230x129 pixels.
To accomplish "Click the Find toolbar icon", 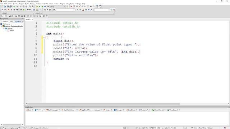I will point(30,6).
